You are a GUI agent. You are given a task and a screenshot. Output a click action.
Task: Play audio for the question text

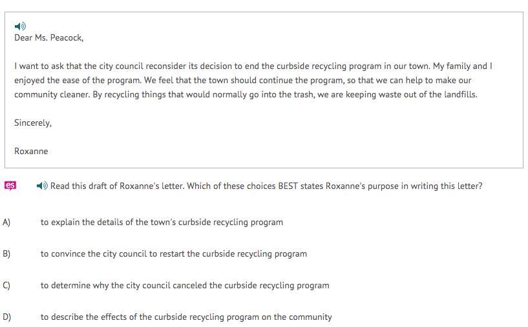tap(42, 186)
